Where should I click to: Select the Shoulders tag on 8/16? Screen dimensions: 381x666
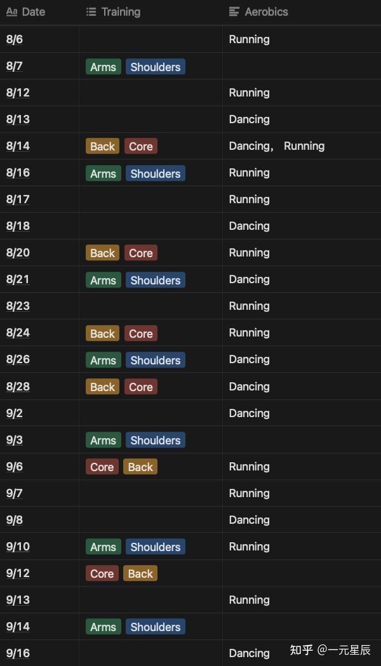click(x=156, y=174)
